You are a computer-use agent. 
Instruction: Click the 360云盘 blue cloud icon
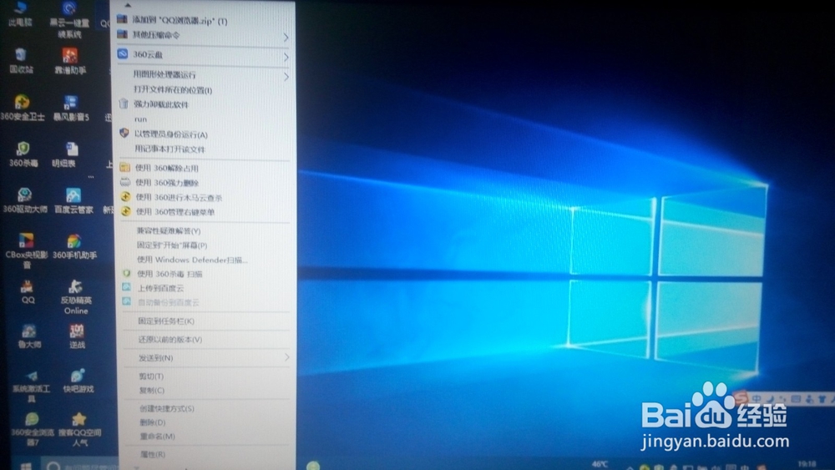[x=123, y=53]
